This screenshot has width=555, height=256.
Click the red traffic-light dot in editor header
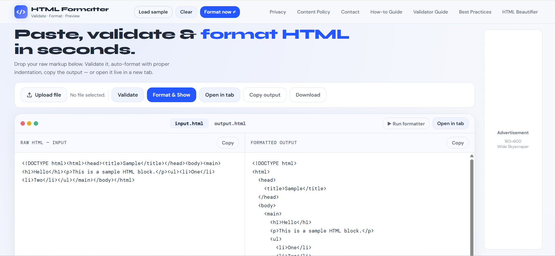click(x=23, y=123)
